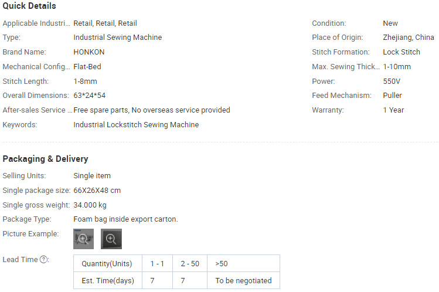Click the Industrial Lockstitch Sewing Machine keywords
The height and width of the screenshot is (292, 439).
(136, 124)
